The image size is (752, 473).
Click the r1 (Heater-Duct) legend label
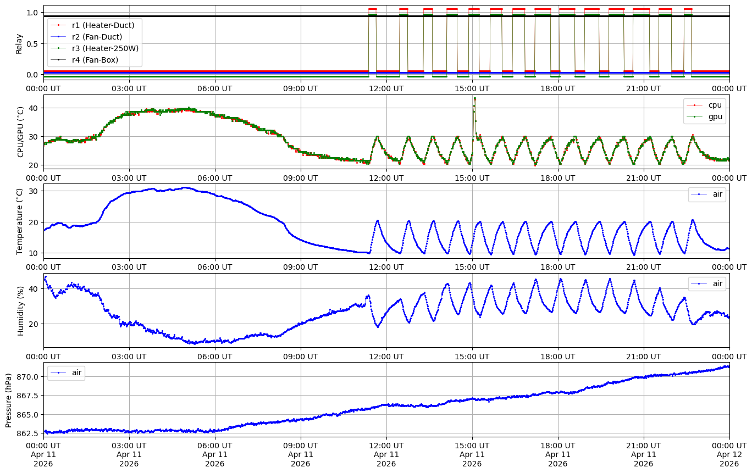(103, 25)
